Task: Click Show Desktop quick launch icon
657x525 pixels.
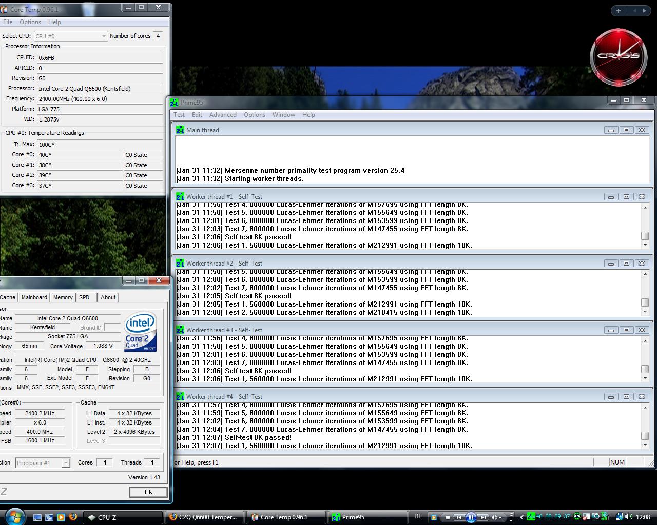Action: pos(37,517)
